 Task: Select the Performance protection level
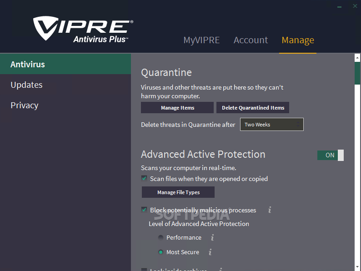pos(160,237)
